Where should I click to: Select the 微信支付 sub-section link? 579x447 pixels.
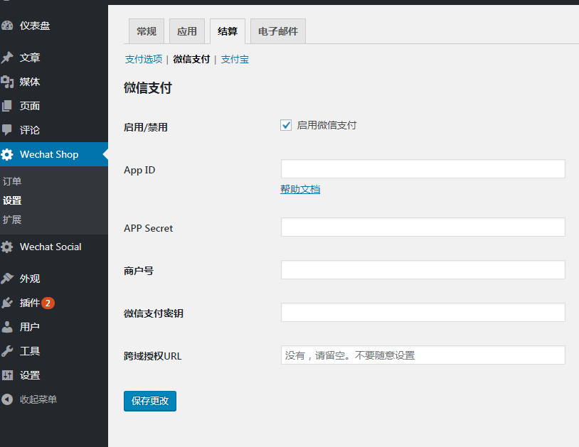pyautogui.click(x=191, y=59)
